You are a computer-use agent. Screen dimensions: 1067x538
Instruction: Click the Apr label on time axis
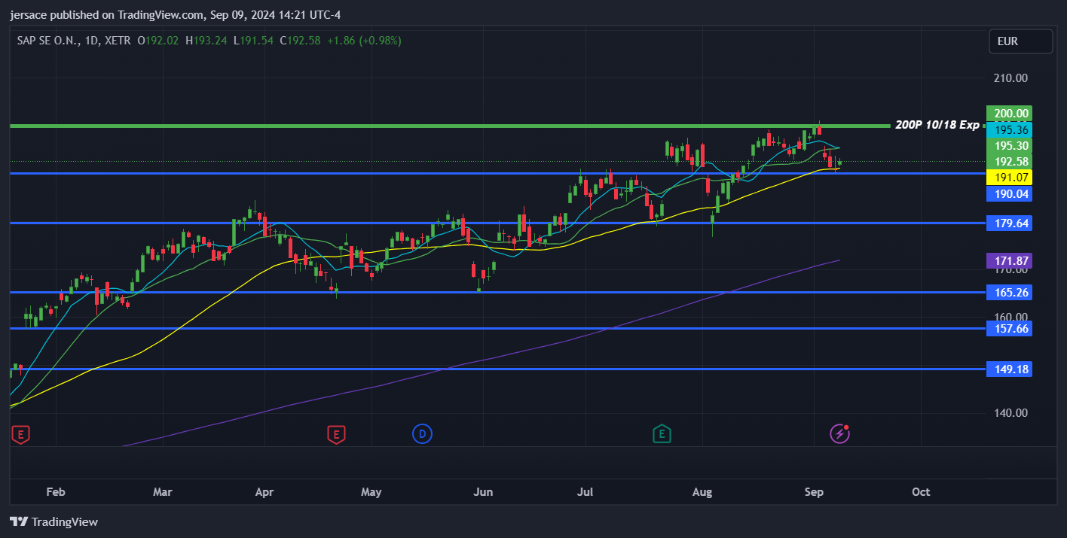(x=264, y=492)
